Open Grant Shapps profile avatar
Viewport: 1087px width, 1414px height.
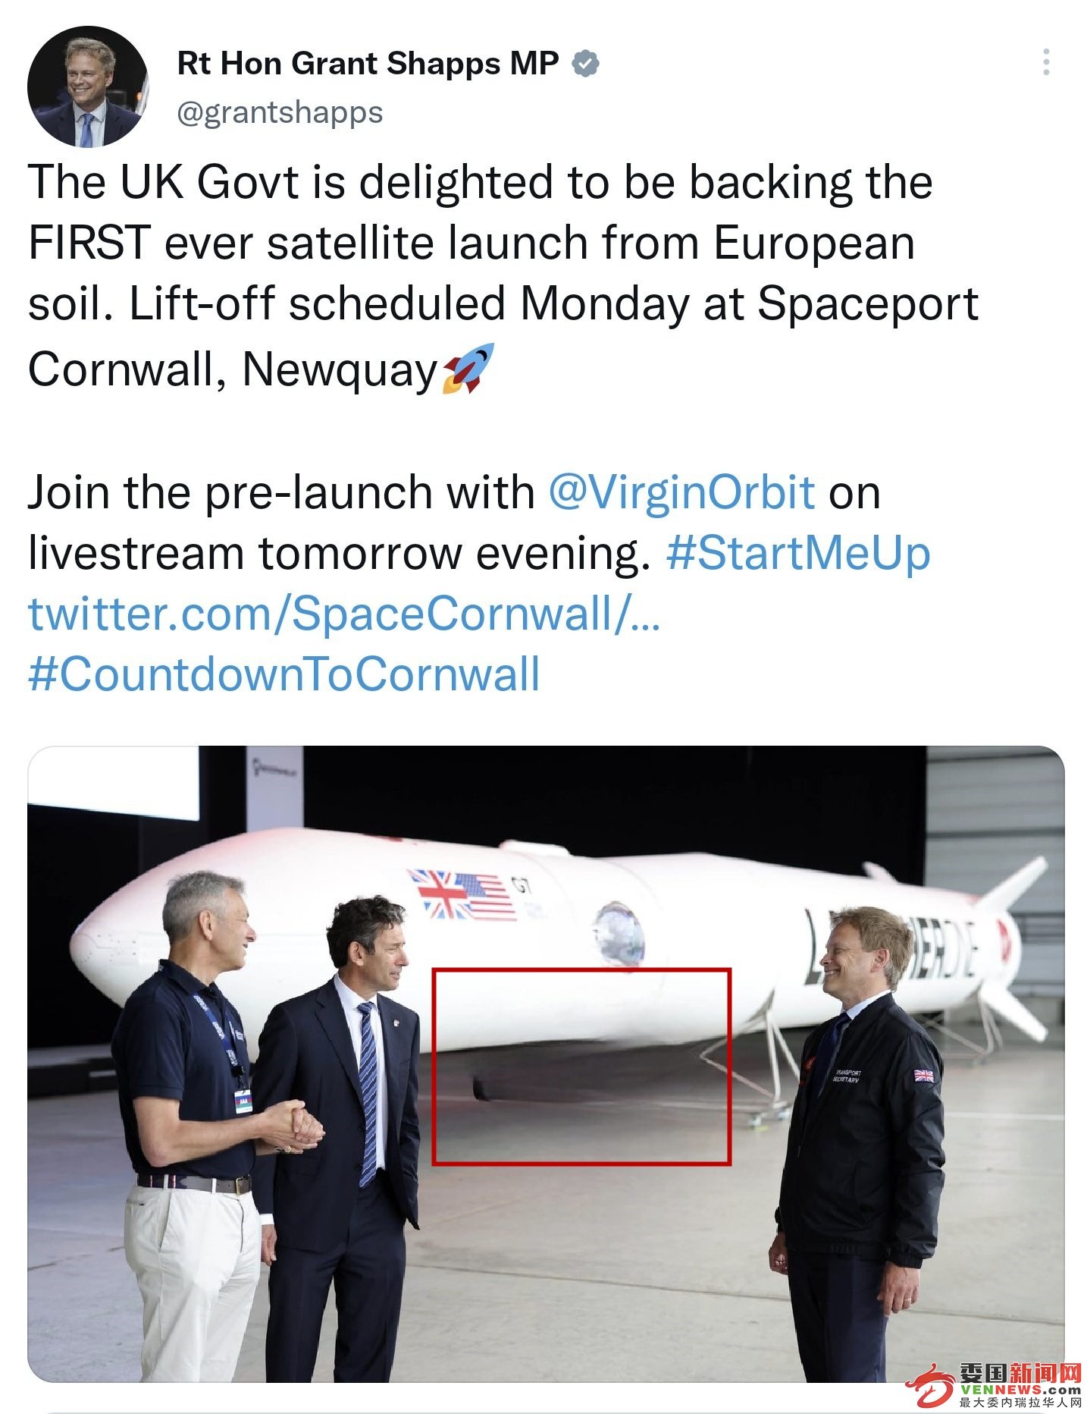88,86
